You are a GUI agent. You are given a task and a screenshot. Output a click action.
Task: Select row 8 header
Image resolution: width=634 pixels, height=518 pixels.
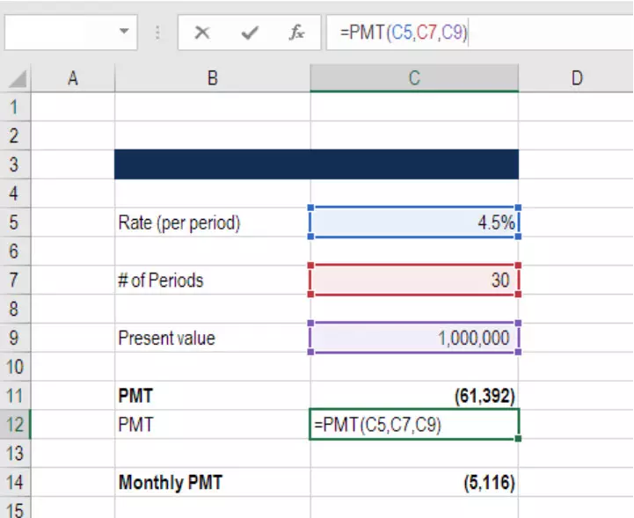tap(15, 309)
